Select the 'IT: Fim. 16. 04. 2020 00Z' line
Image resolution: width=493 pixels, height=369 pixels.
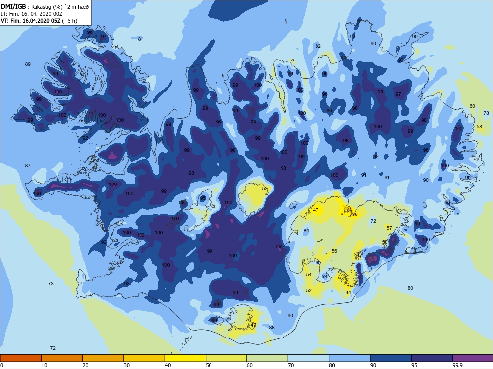pyautogui.click(x=32, y=14)
